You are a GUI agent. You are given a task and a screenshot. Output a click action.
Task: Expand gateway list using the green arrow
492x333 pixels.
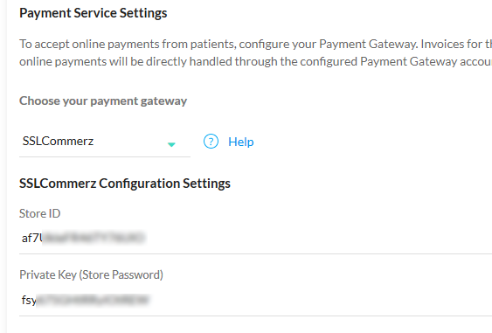[x=171, y=144]
